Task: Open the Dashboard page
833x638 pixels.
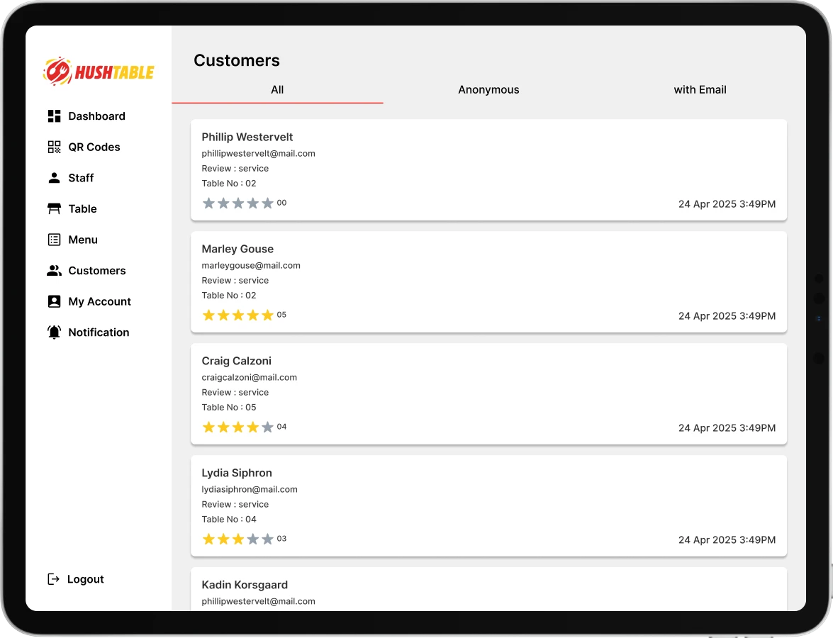Action: [x=96, y=116]
